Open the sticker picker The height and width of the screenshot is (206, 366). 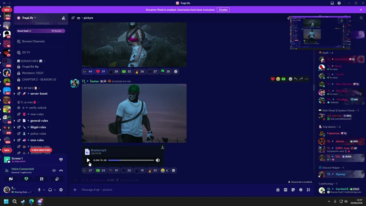pos(293,190)
